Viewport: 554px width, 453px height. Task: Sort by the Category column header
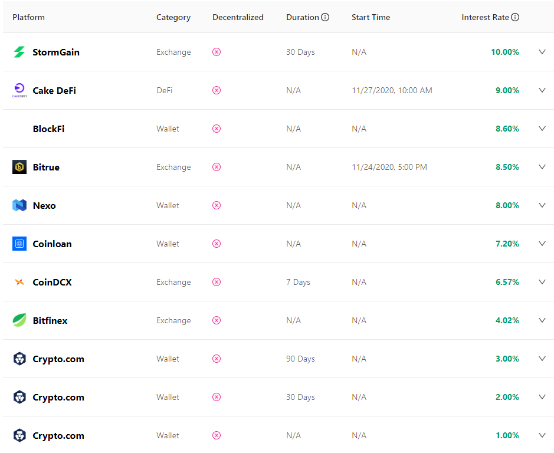click(173, 17)
